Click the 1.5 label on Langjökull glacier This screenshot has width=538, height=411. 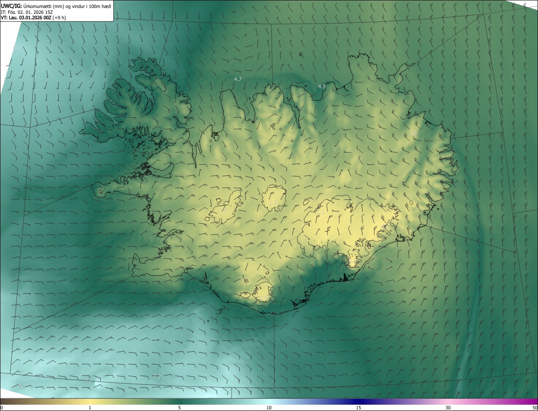tap(223, 209)
